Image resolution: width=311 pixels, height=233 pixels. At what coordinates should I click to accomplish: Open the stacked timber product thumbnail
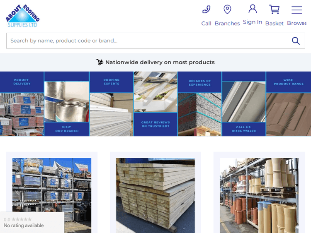point(155,195)
